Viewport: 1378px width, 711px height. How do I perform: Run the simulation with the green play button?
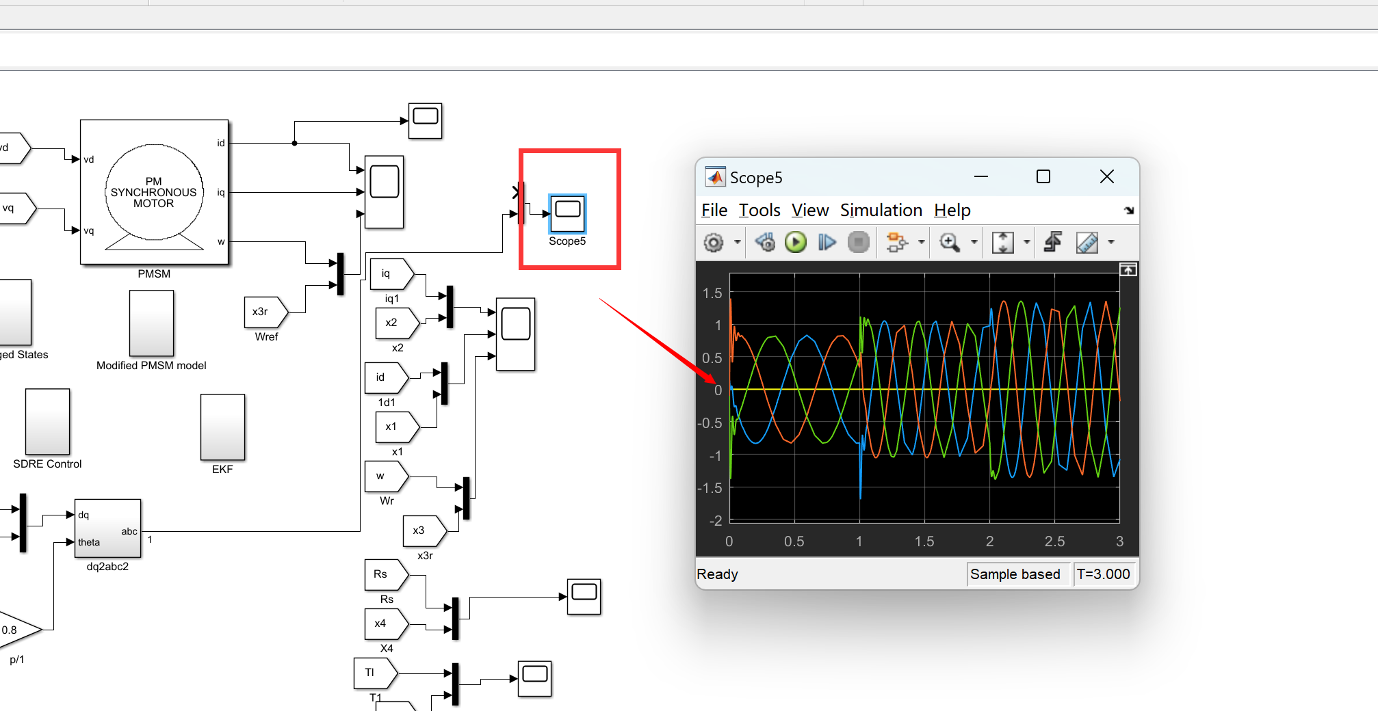796,242
